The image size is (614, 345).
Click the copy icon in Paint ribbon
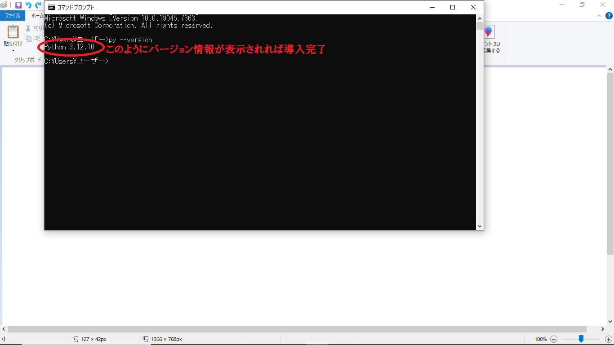click(28, 38)
